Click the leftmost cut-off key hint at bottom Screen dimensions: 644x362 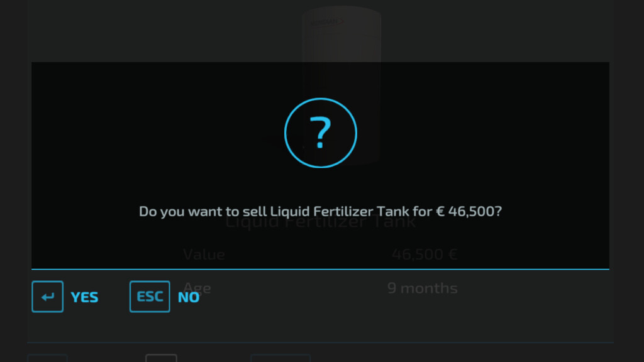[47, 358]
